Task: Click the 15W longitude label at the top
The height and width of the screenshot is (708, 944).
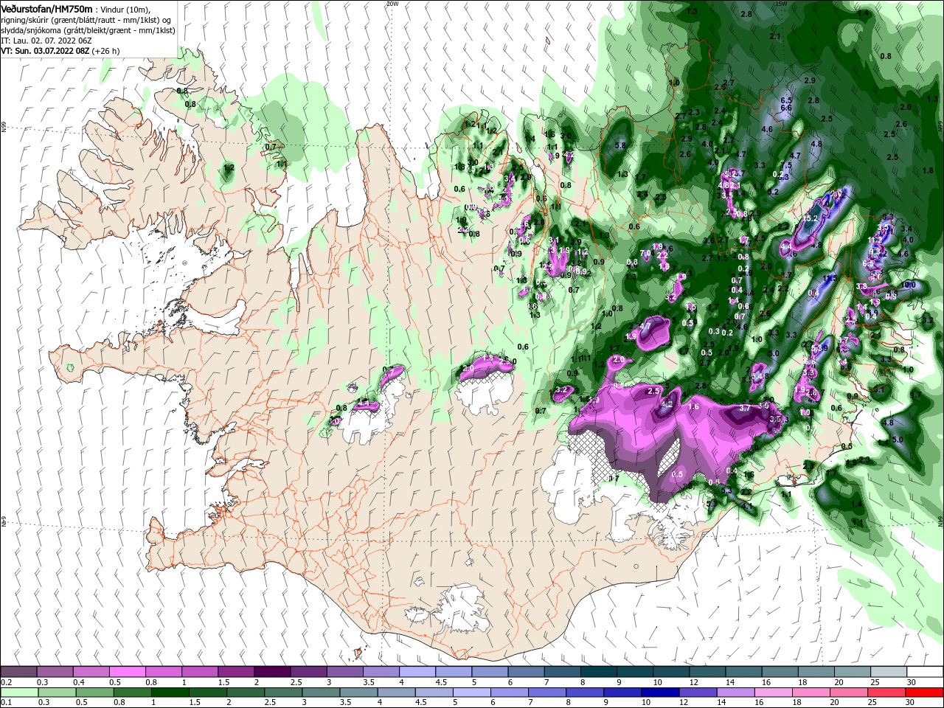Action: pos(781,4)
